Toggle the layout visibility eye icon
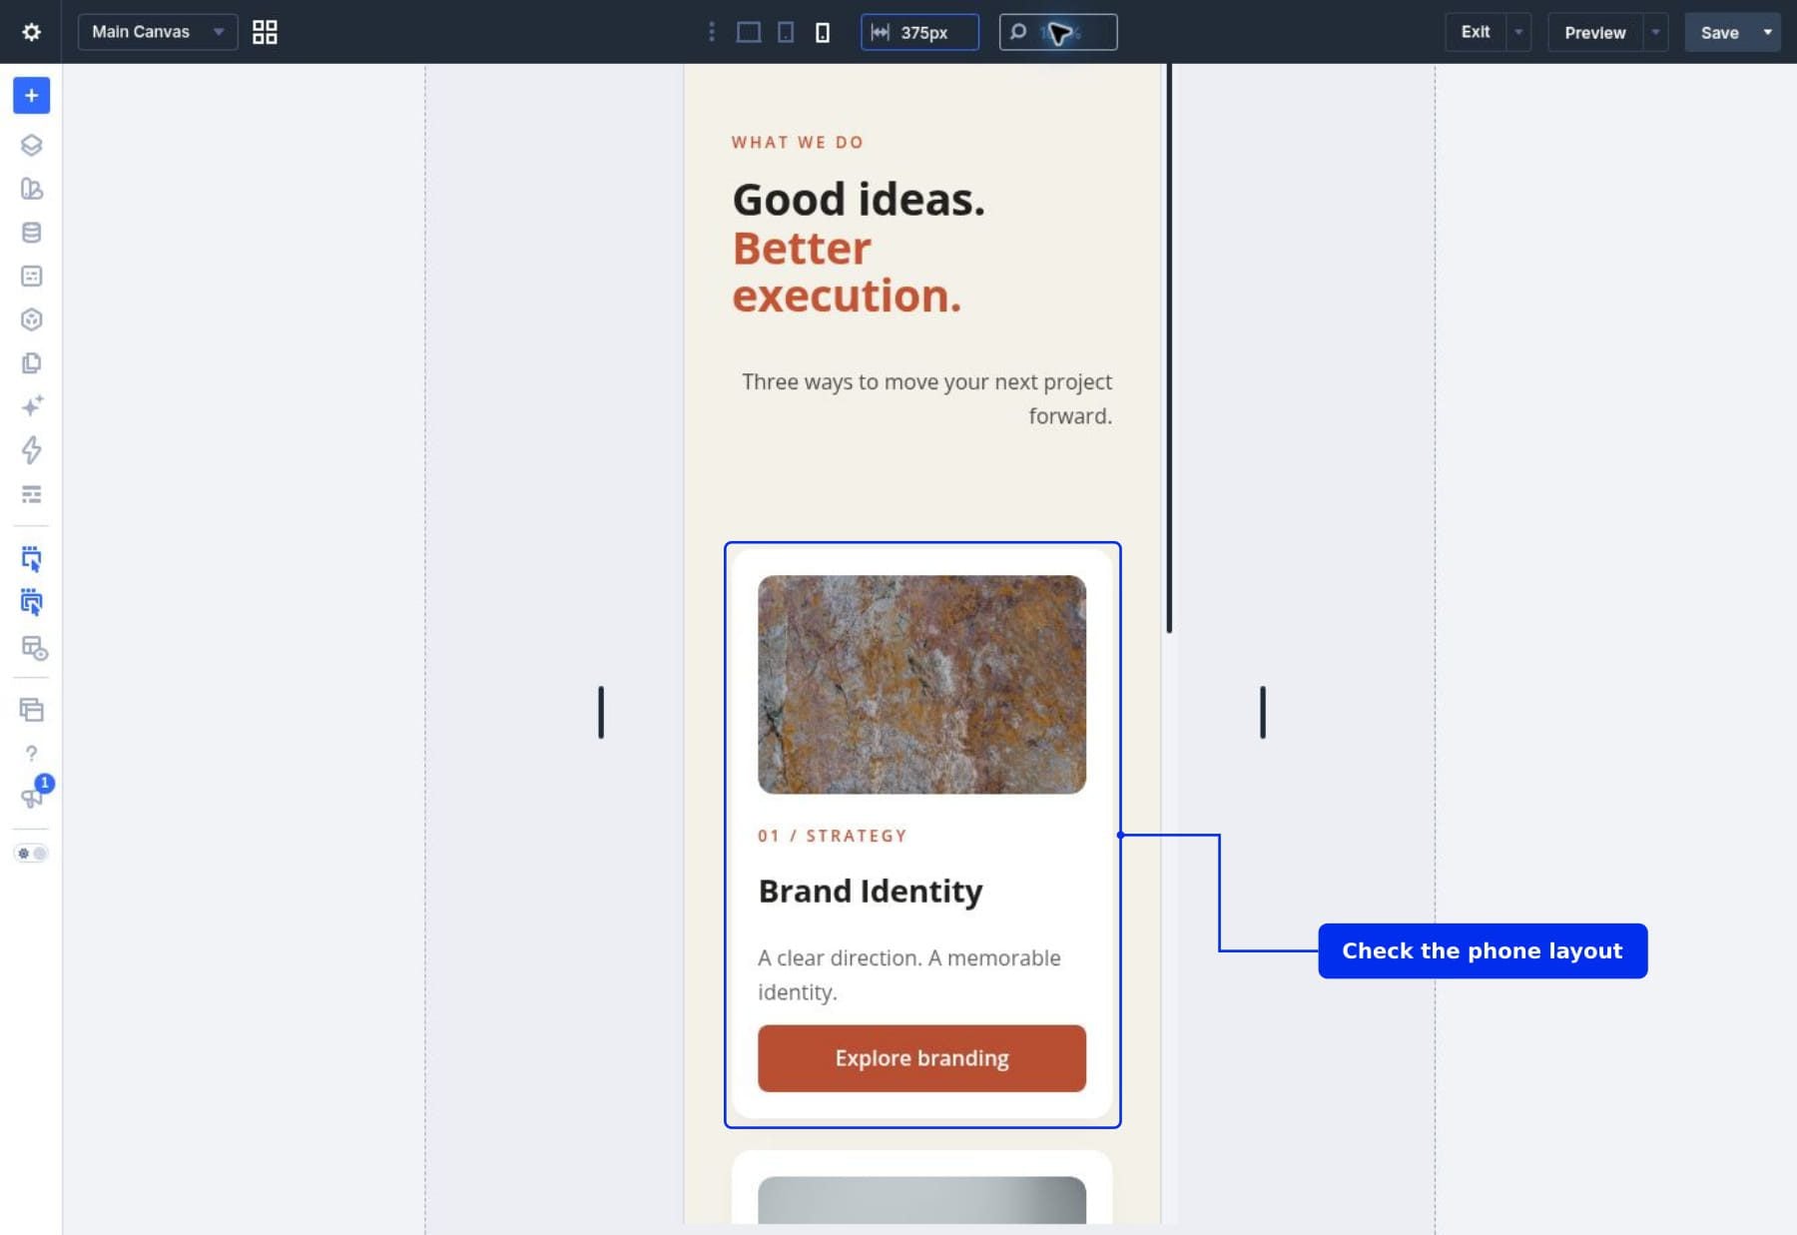 coord(34,648)
